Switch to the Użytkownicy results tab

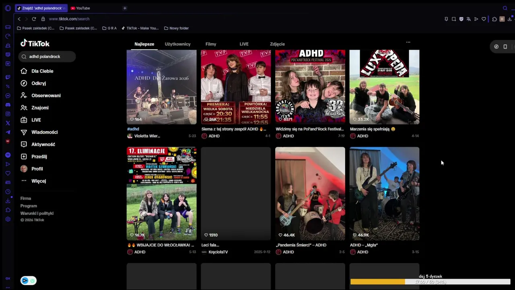tap(177, 44)
